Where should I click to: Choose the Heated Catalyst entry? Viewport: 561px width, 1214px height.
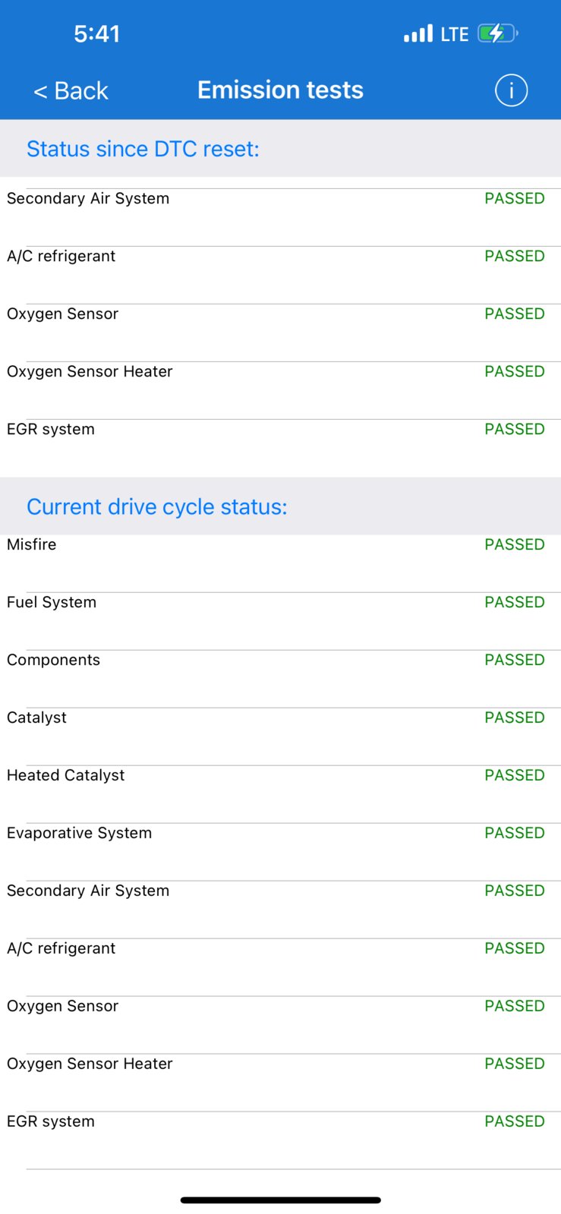click(280, 794)
